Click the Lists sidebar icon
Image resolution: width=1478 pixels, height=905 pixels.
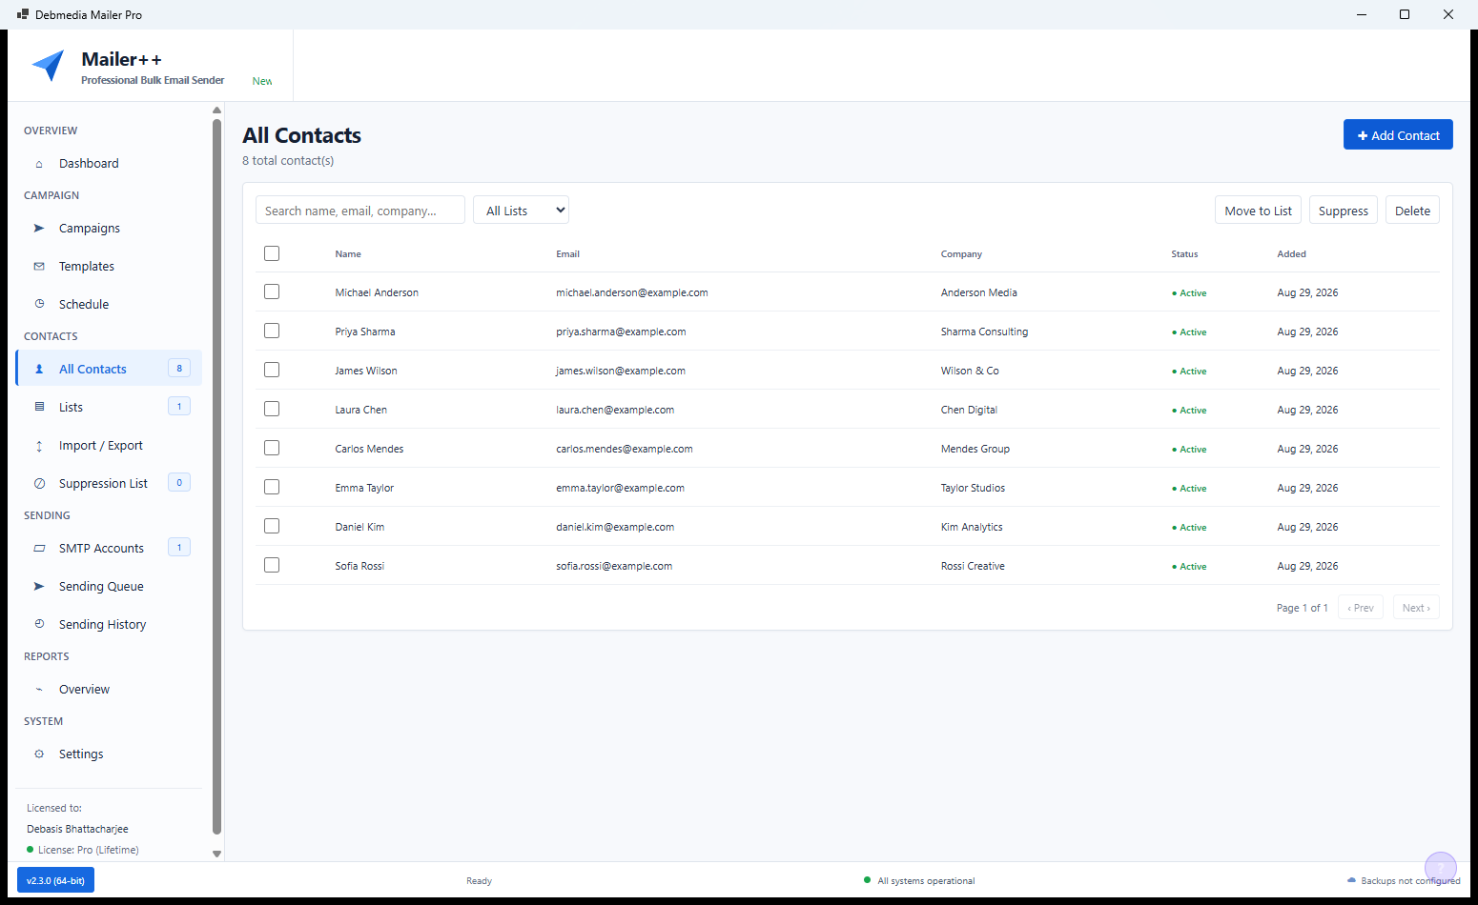tap(39, 408)
